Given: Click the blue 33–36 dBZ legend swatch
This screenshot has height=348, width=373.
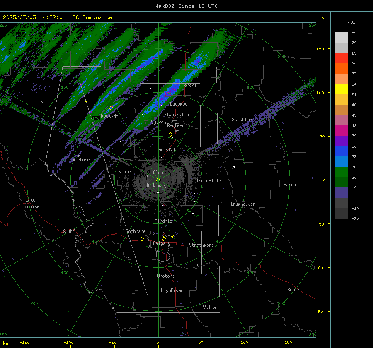Looking at the screenshot, I should pyautogui.click(x=342, y=151).
